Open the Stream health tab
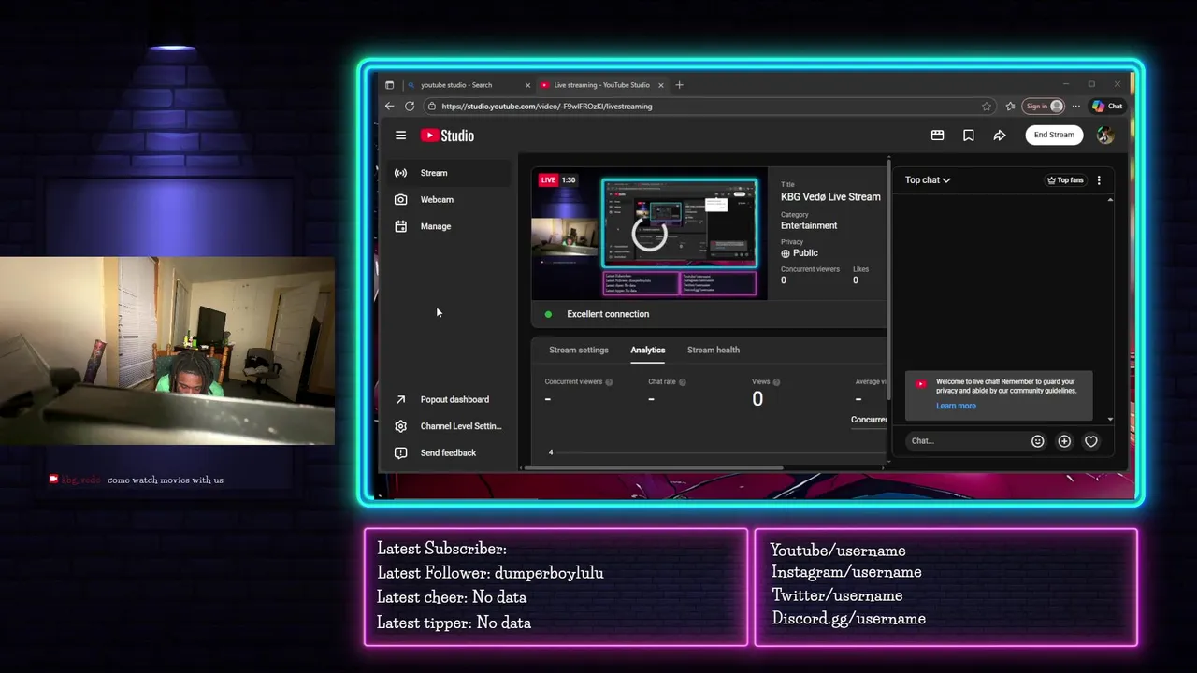This screenshot has width=1197, height=673. 713,350
